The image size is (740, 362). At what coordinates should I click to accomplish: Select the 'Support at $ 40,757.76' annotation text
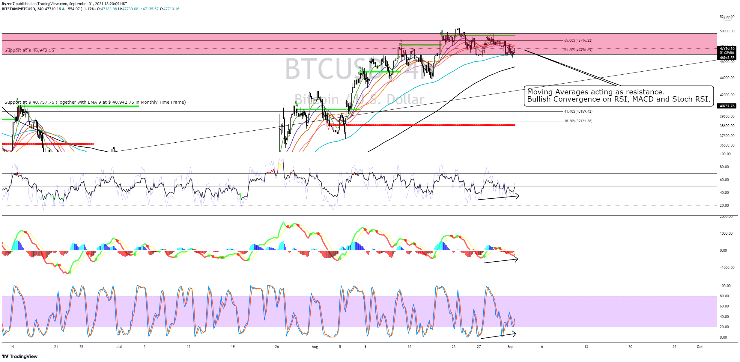pos(95,102)
